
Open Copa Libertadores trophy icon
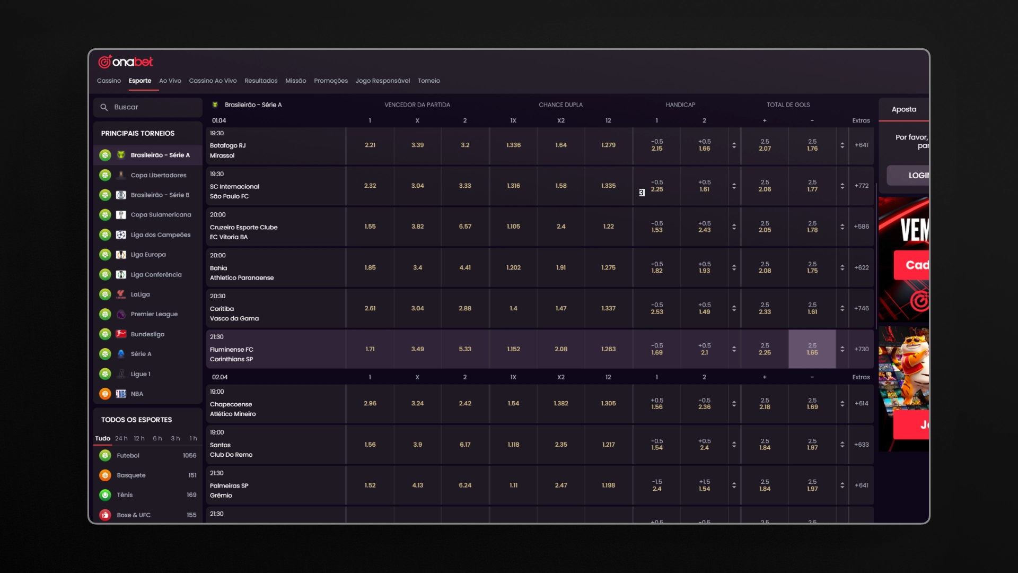click(x=121, y=175)
